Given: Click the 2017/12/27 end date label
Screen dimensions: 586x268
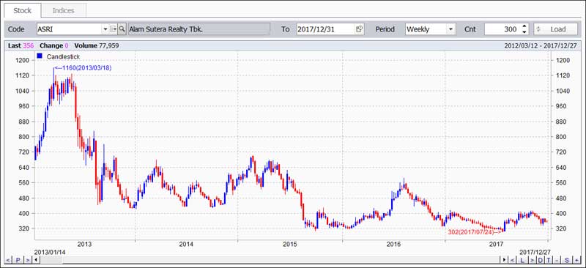Looking at the screenshot, I should (x=535, y=253).
